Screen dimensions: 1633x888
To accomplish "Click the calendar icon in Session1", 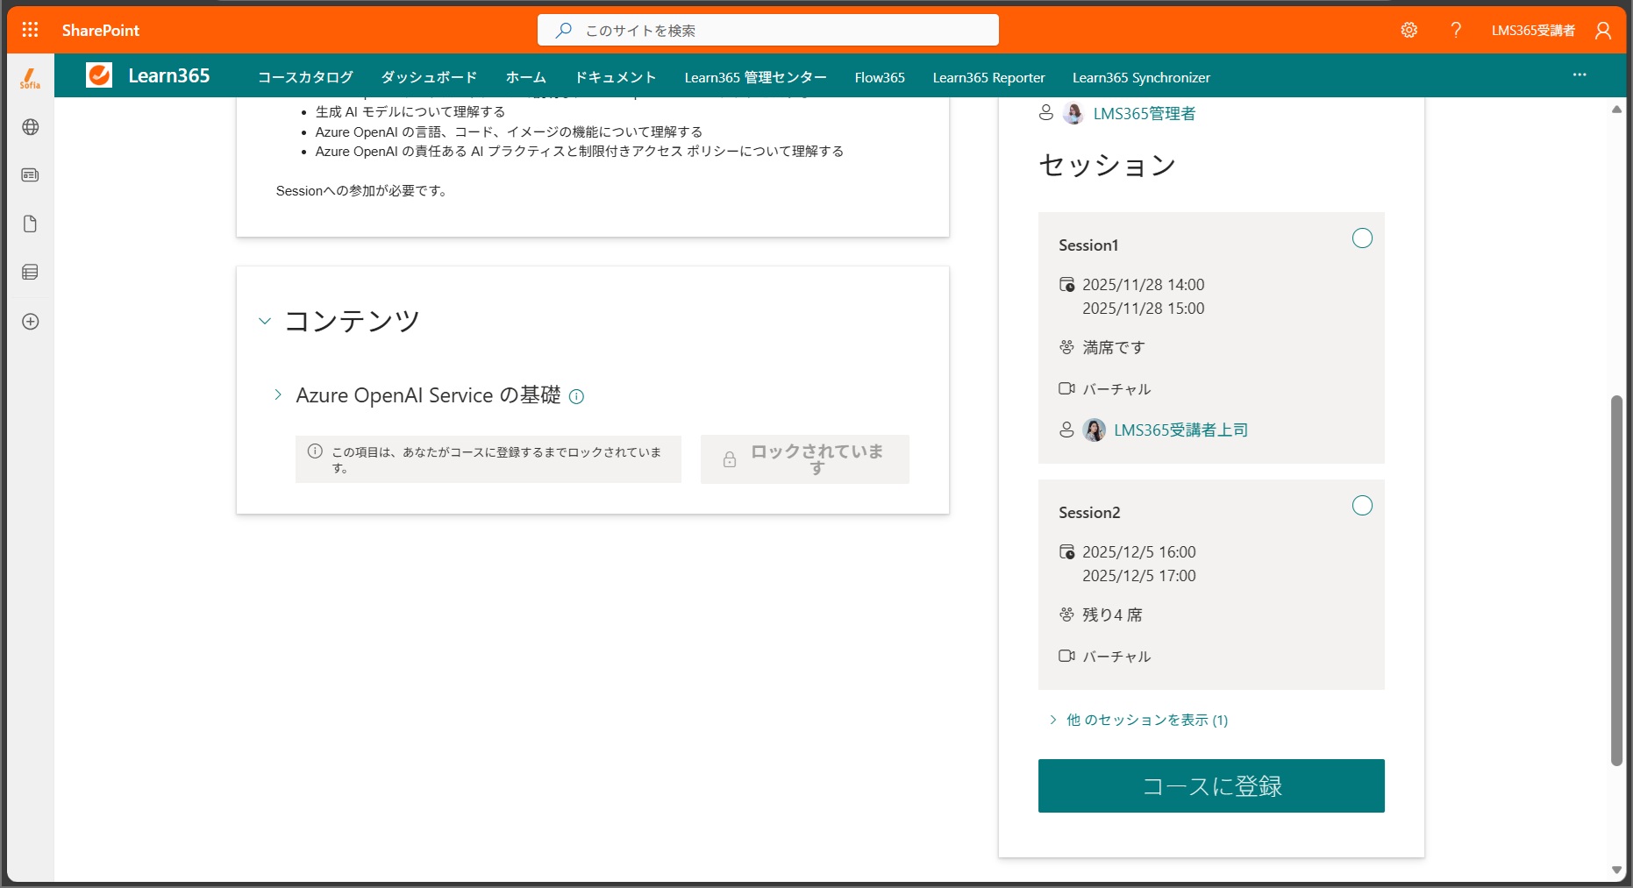I will (x=1066, y=284).
